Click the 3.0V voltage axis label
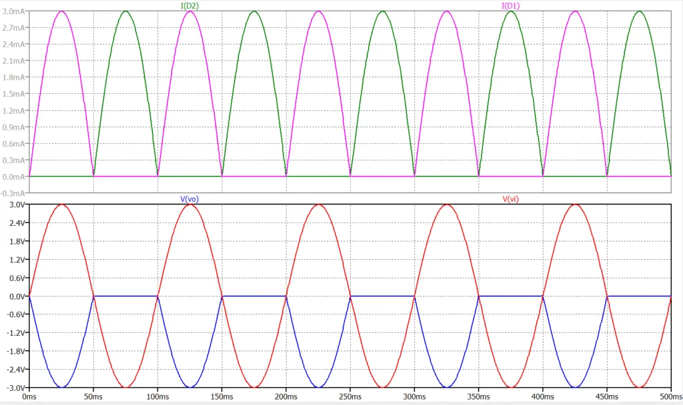 16,204
